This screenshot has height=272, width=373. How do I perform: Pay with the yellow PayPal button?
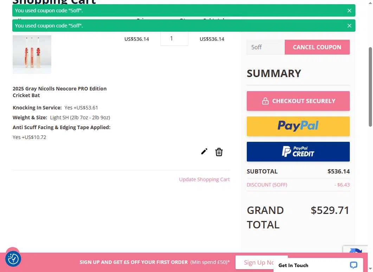point(298,126)
